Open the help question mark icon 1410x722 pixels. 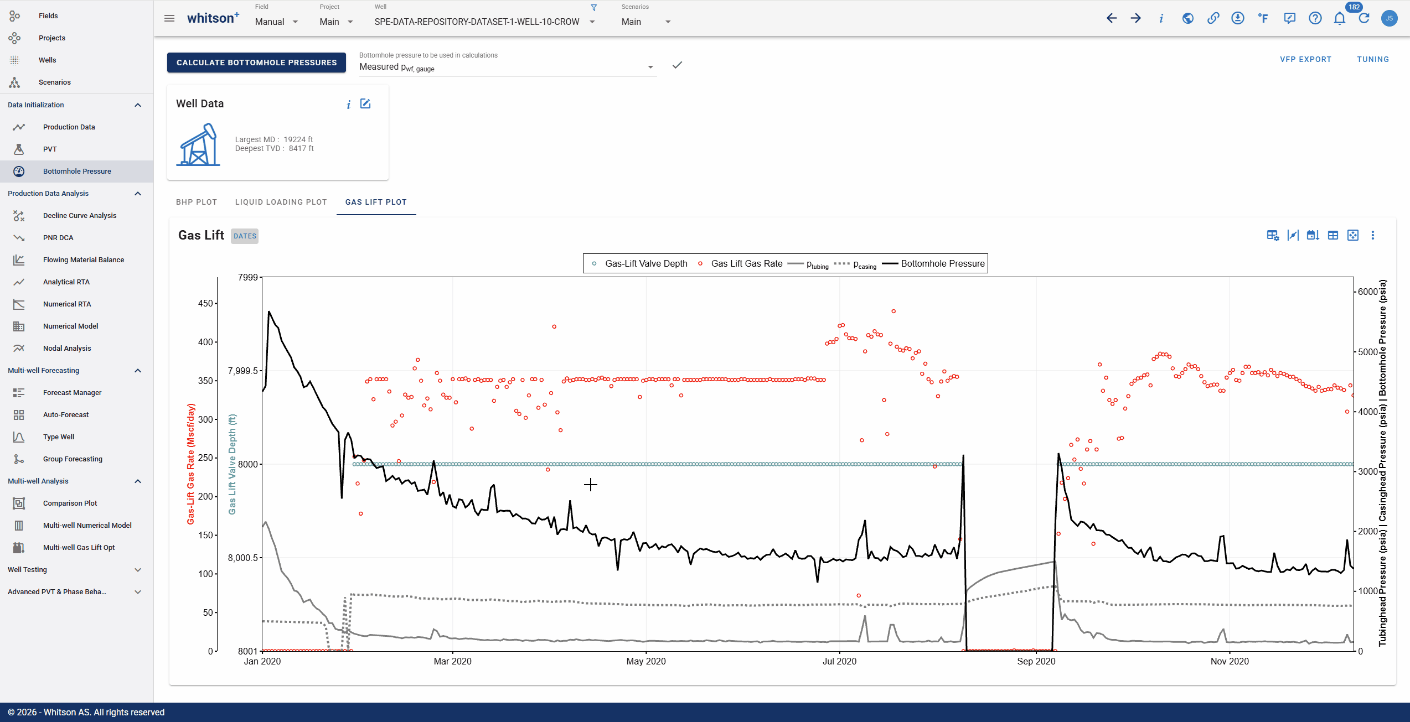click(x=1315, y=18)
